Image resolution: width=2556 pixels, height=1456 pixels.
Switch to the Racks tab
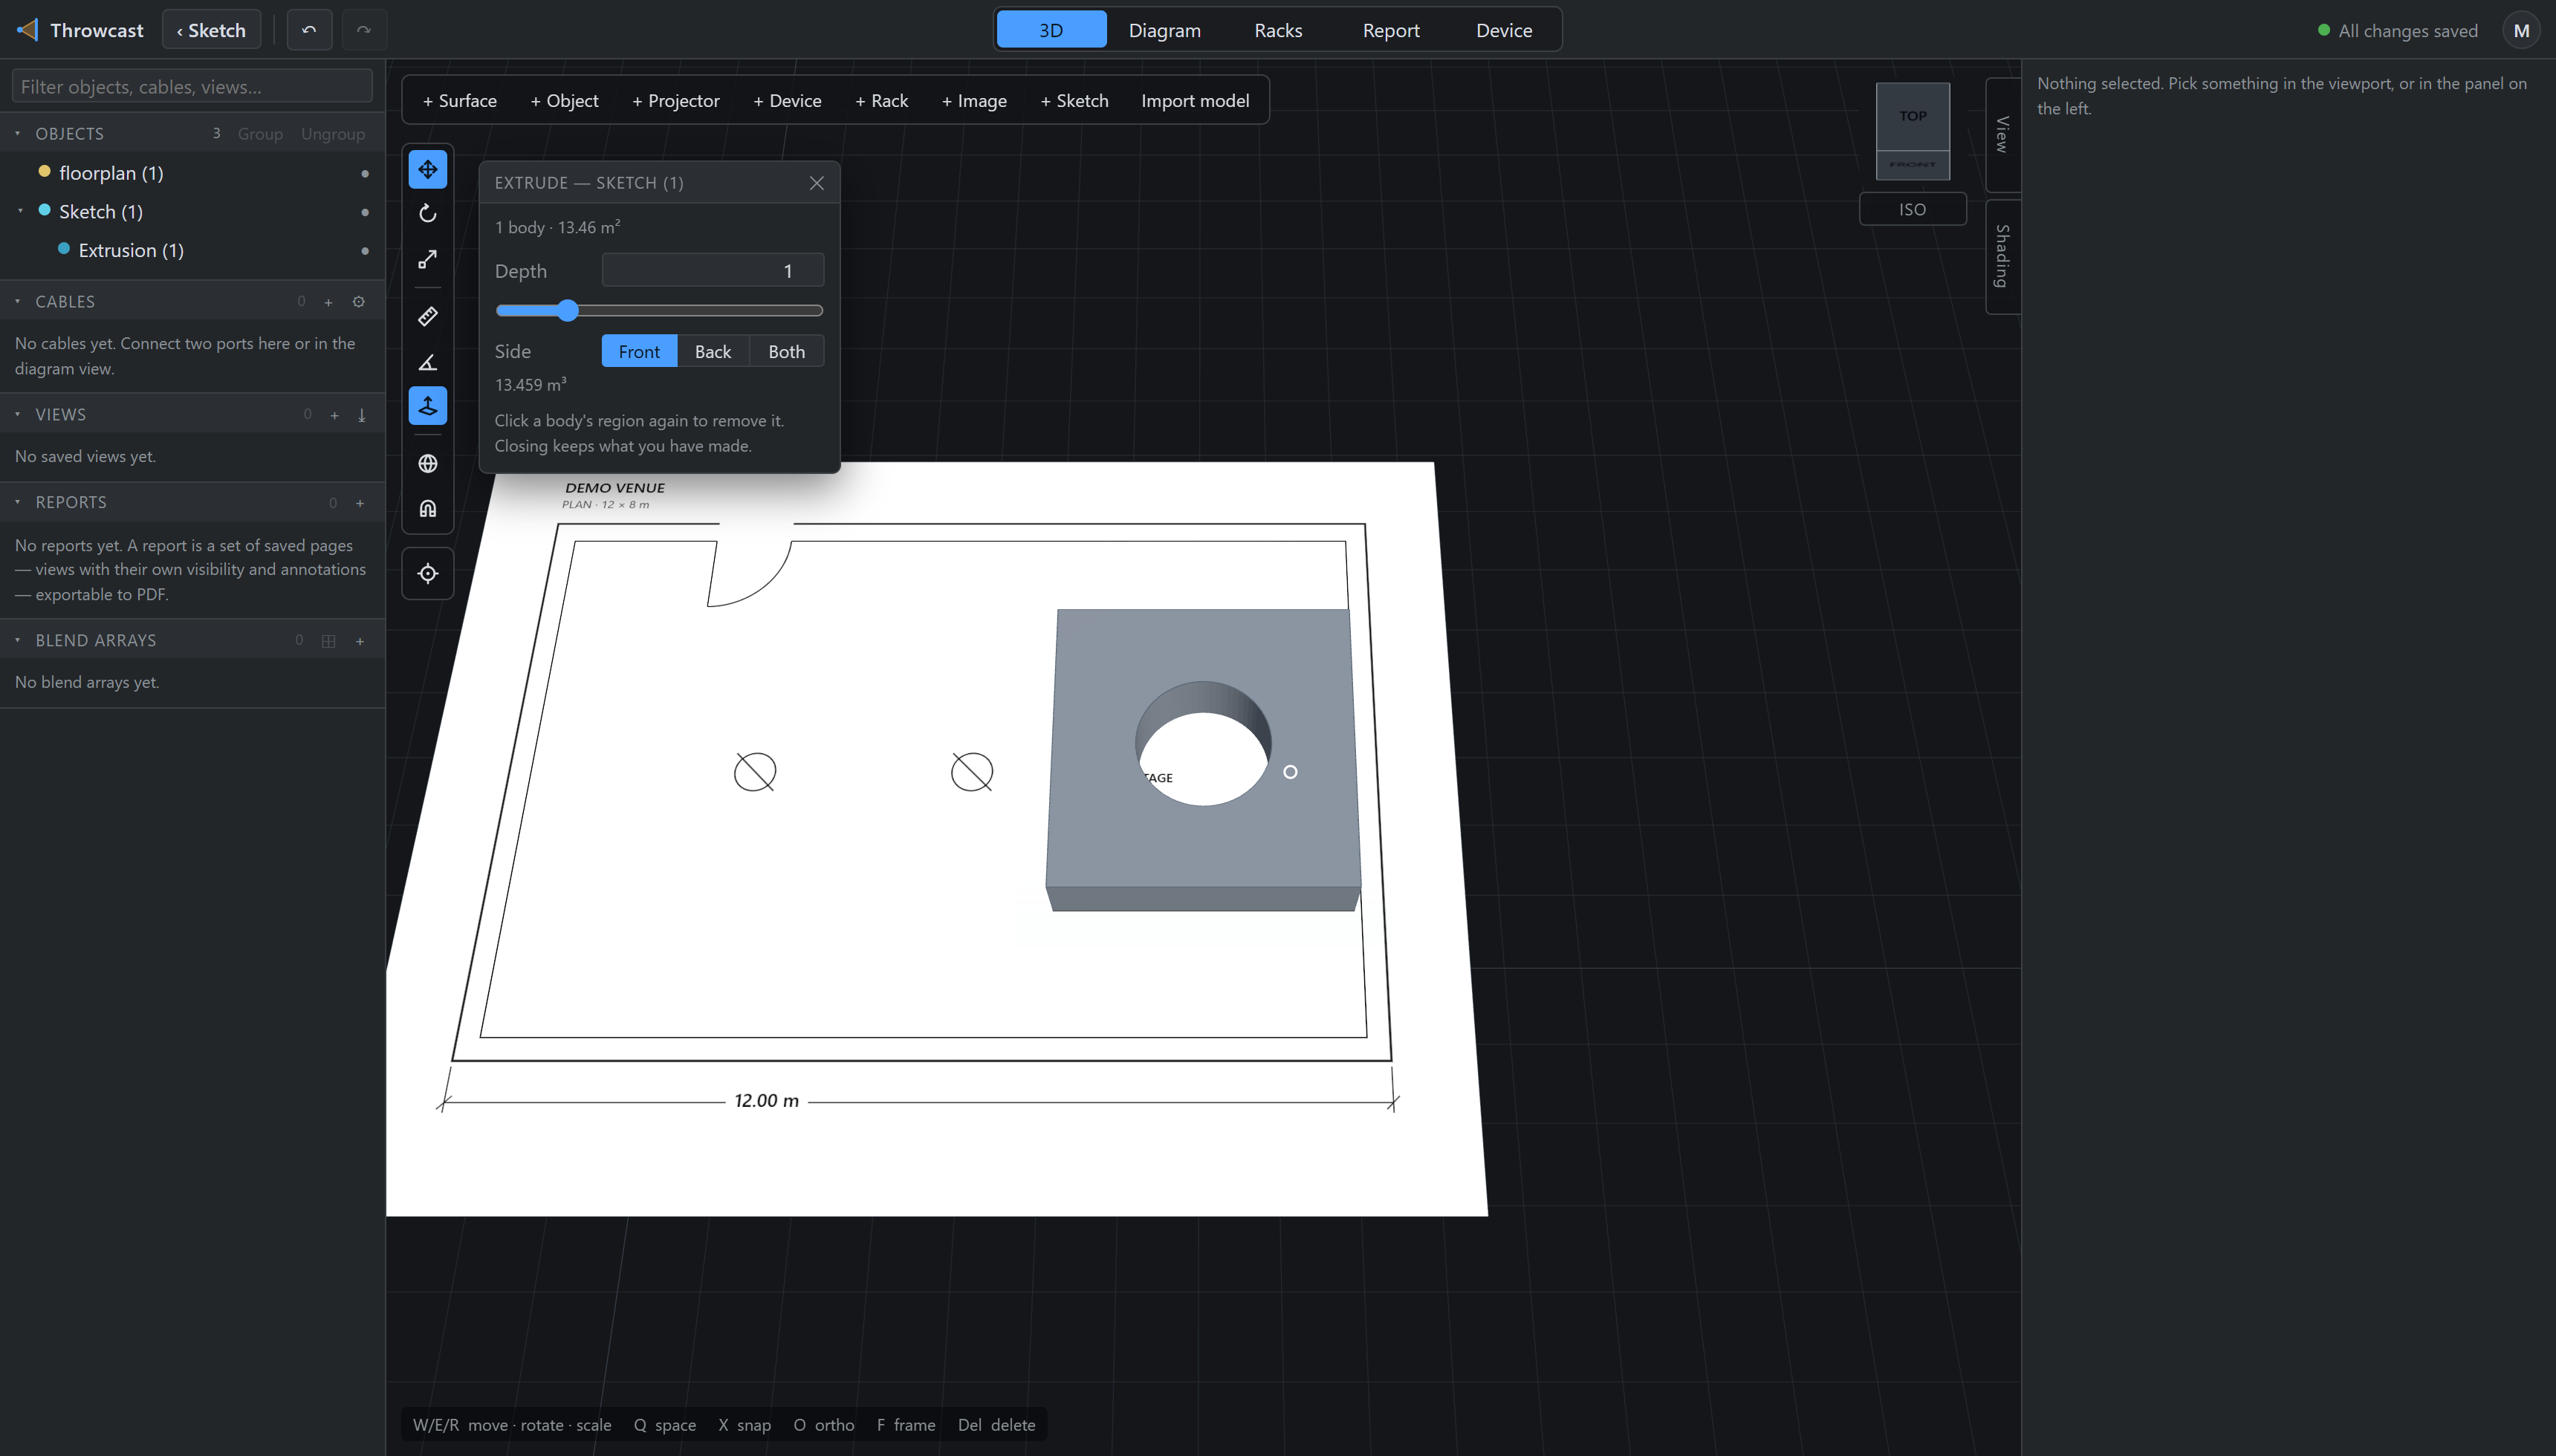pyautogui.click(x=1278, y=30)
